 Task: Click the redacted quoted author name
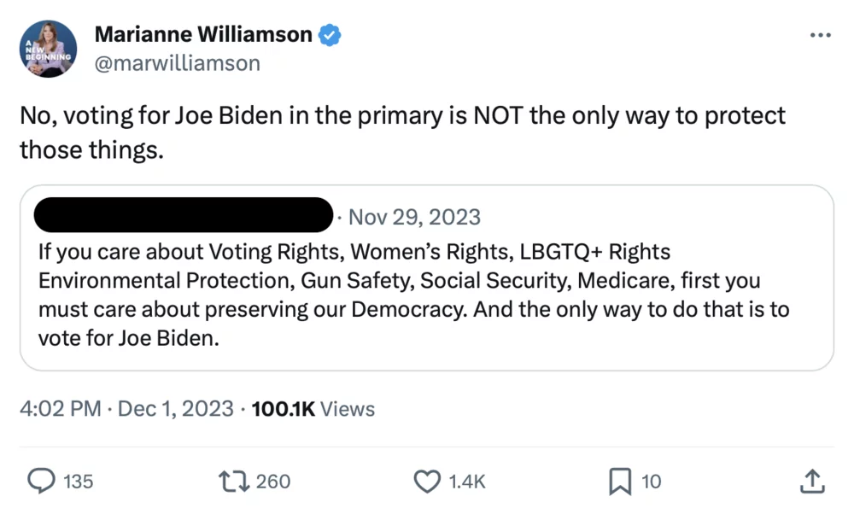click(182, 215)
